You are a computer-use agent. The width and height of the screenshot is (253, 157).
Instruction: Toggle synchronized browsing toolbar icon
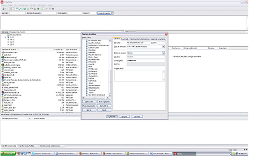pyautogui.click(x=50, y=9)
